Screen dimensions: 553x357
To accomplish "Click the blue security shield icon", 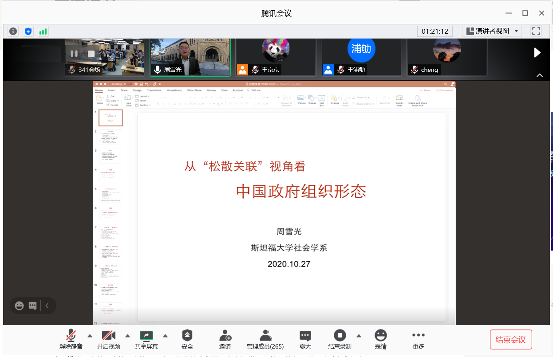I will pos(28,31).
